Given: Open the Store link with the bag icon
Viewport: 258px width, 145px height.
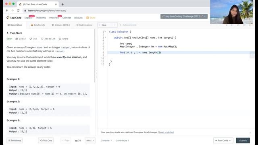Looking at the screenshot, I should tap(91, 18).
